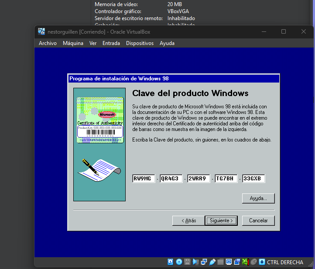
Task: Open the Dispositivos menu
Action: (140, 43)
